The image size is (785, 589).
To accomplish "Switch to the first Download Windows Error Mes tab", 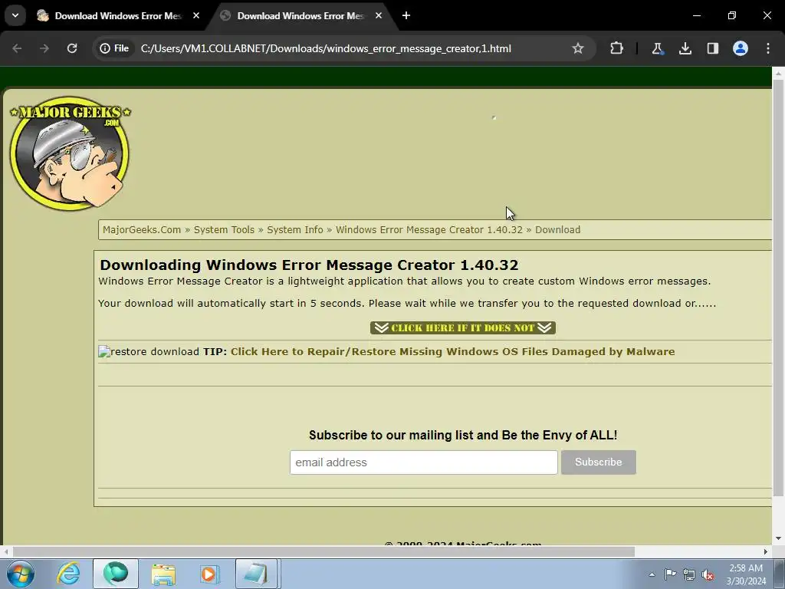I will pyautogui.click(x=119, y=15).
